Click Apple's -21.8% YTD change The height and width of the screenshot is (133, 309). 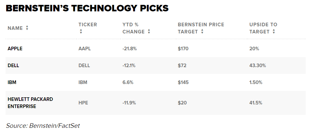[130, 49]
